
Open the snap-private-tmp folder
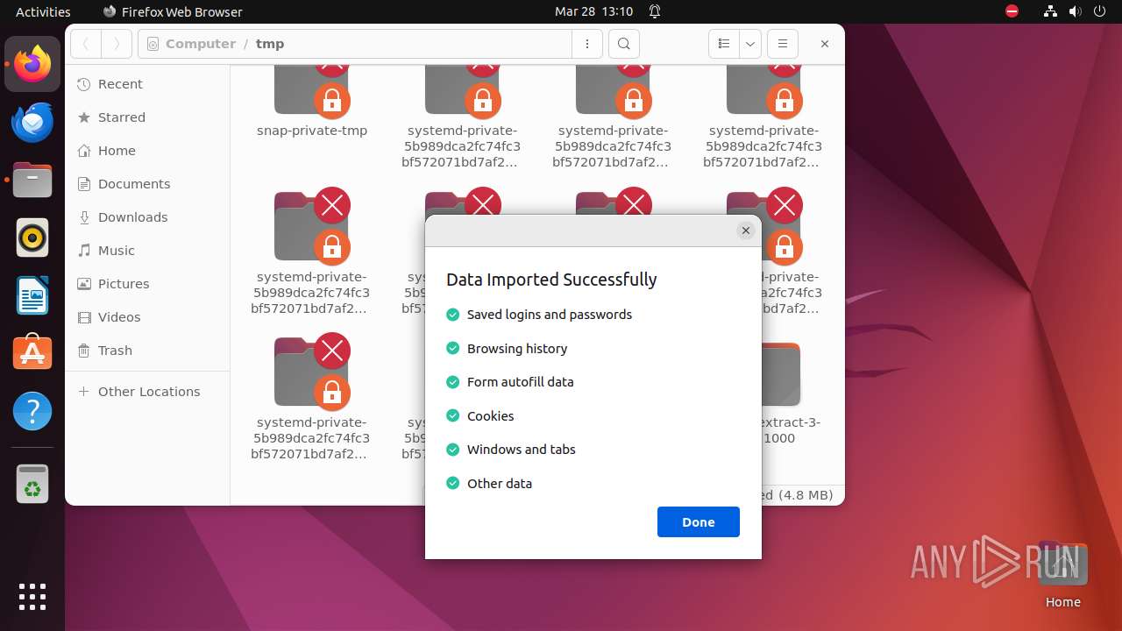[312, 101]
